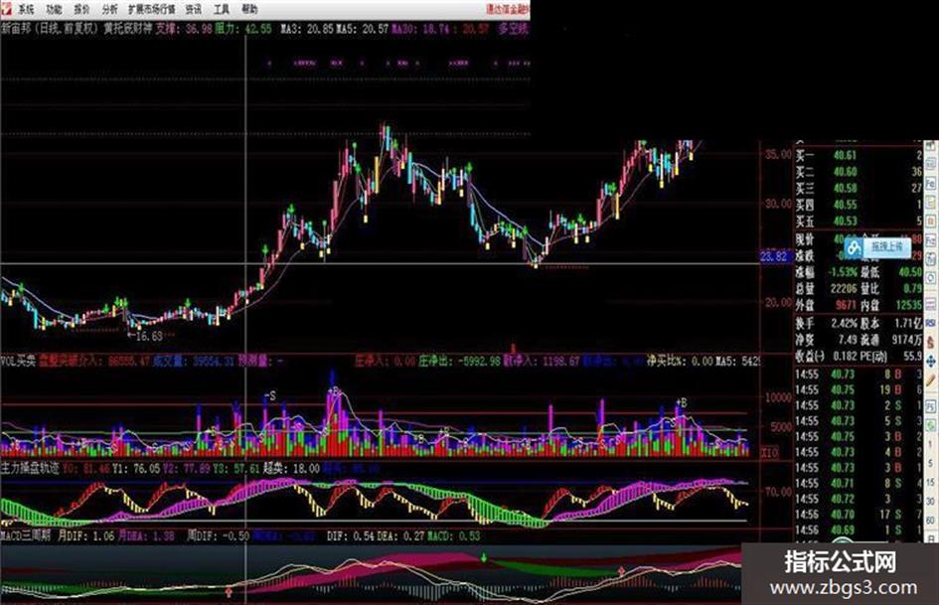
Task: Click the application logo icon at top-left
Action: pos(6,9)
